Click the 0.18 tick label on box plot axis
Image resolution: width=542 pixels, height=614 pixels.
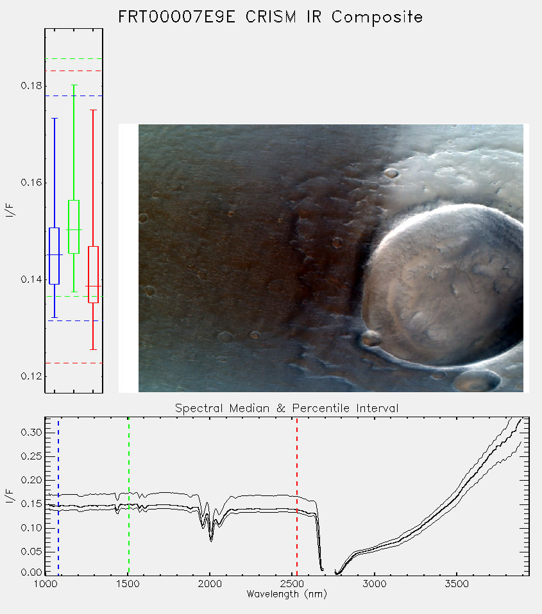pyautogui.click(x=31, y=86)
